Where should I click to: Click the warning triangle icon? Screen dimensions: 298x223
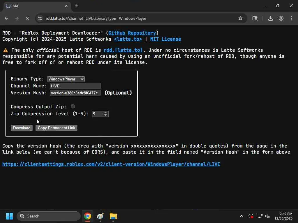point(6,50)
